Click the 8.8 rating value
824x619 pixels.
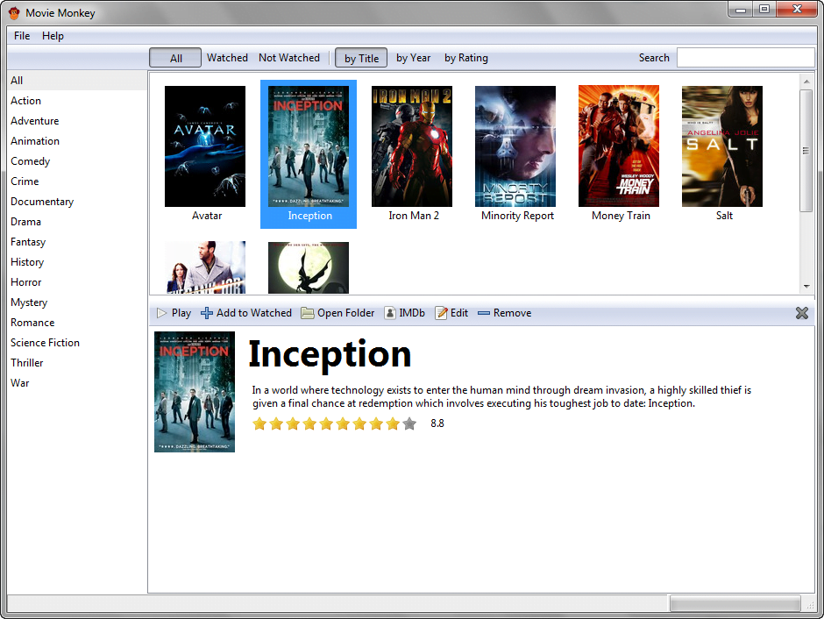437,423
